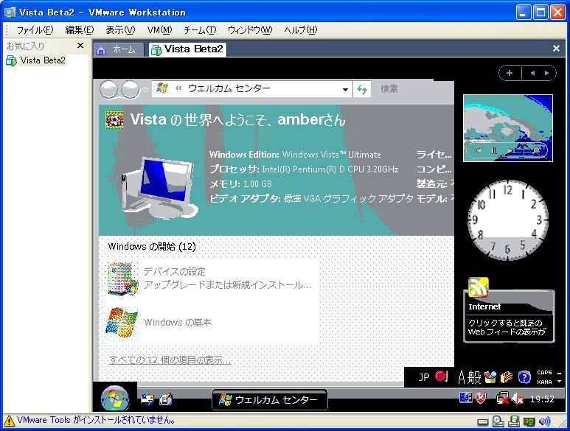Close the current VM tab
The height and width of the screenshot is (431, 570).
click(x=556, y=49)
